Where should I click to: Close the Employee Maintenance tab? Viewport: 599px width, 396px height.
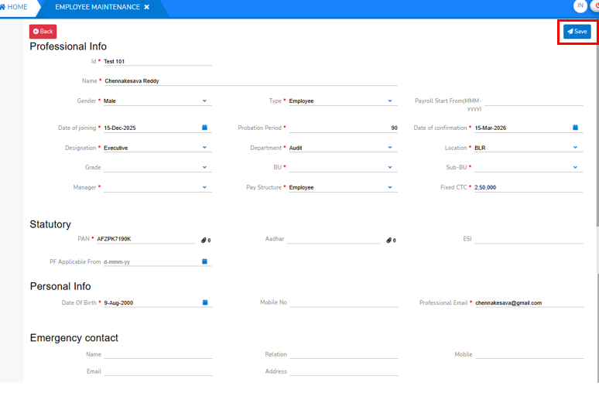click(147, 7)
